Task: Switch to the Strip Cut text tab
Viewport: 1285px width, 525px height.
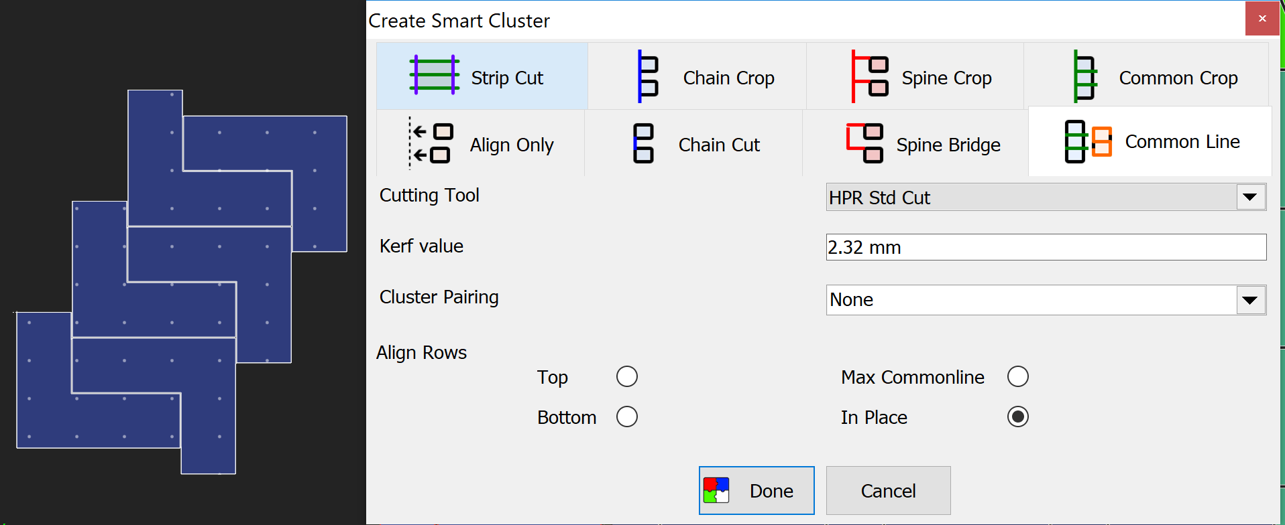Action: [507, 78]
